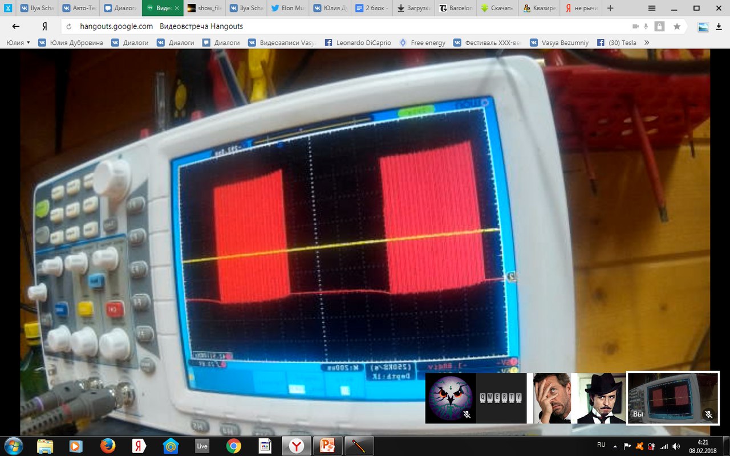This screenshot has height=456, width=730.
Task: Open the pencil app on the taskbar
Action: [x=360, y=445]
